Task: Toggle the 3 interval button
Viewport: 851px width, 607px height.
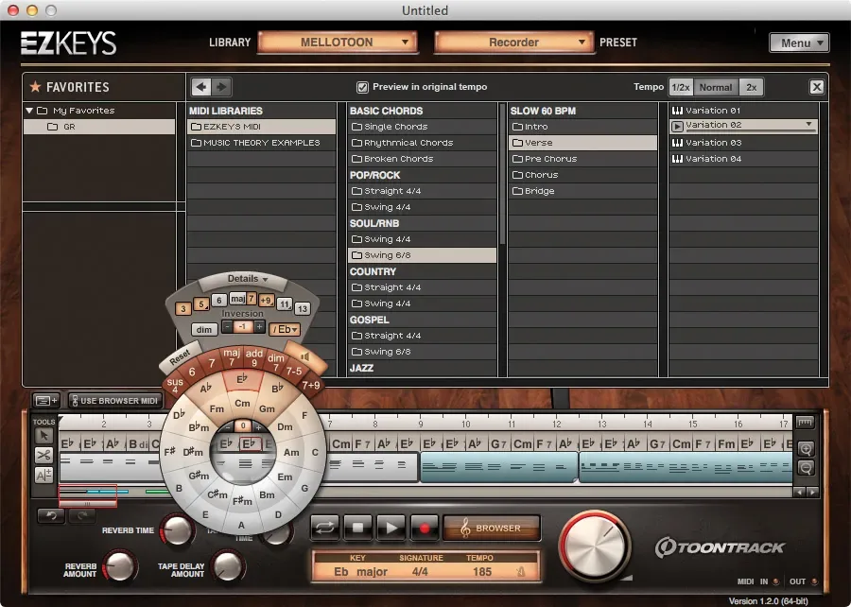Action: tap(182, 308)
